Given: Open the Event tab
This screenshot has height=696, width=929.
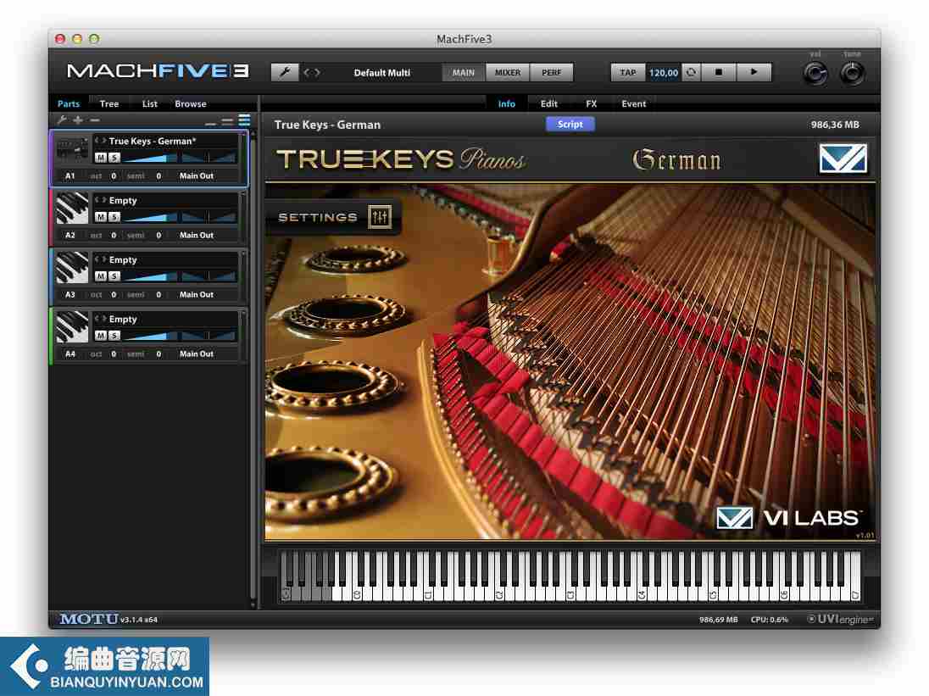Looking at the screenshot, I should 633,103.
